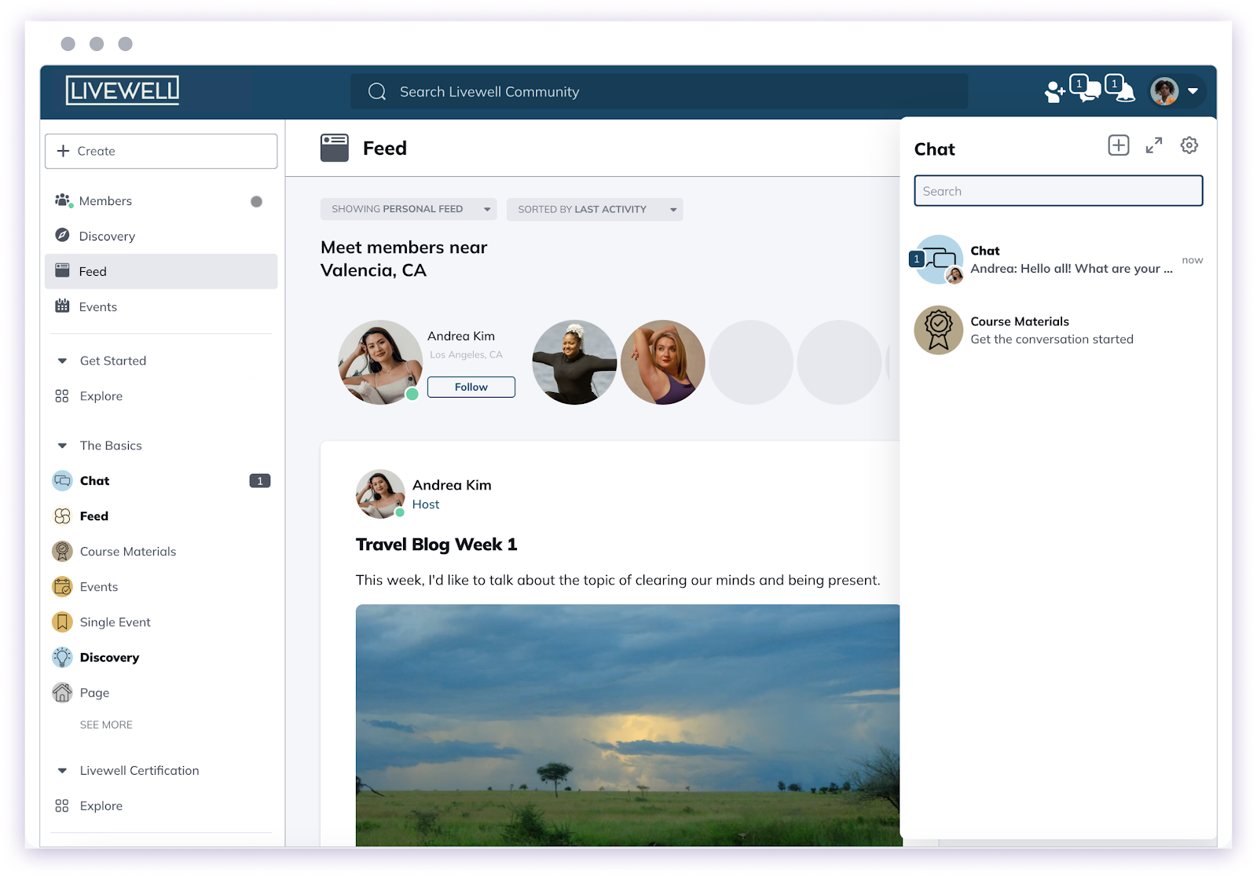This screenshot has width=1257, height=877.
Task: Click the LIVEWELL logo
Action: coord(123,90)
